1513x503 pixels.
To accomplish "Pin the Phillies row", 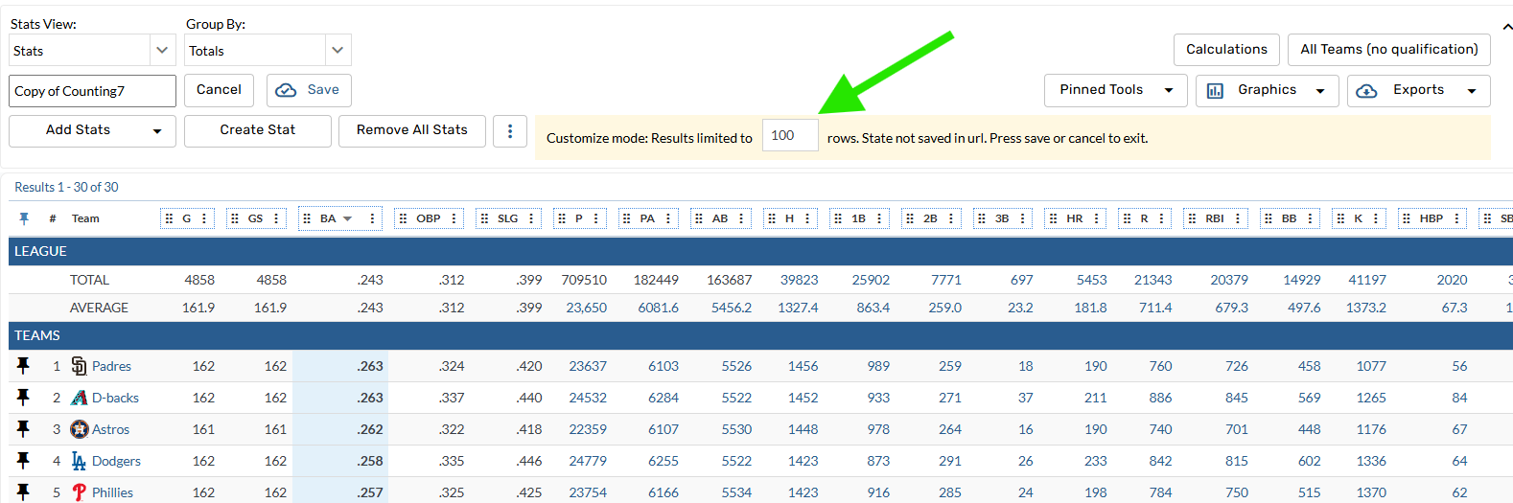I will point(23,492).
